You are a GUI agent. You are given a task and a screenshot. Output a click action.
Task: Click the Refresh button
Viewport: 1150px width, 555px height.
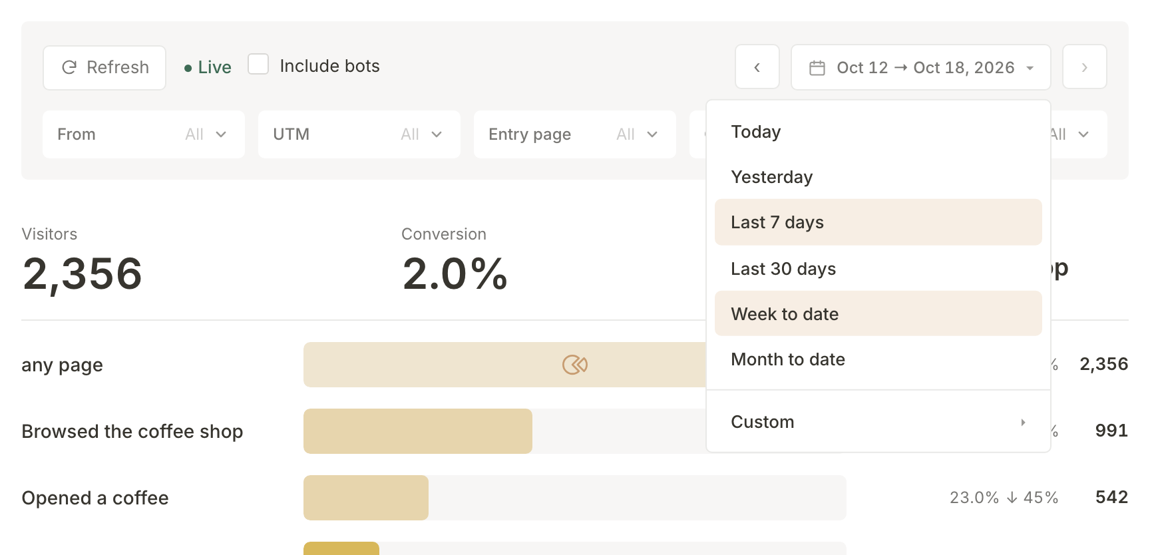(104, 67)
